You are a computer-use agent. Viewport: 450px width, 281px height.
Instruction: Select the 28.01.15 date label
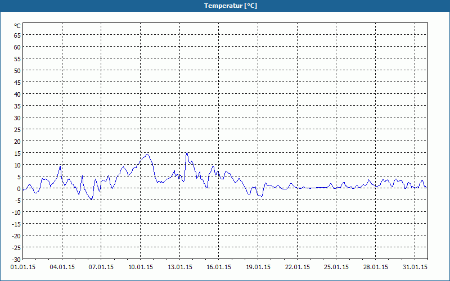click(x=375, y=268)
